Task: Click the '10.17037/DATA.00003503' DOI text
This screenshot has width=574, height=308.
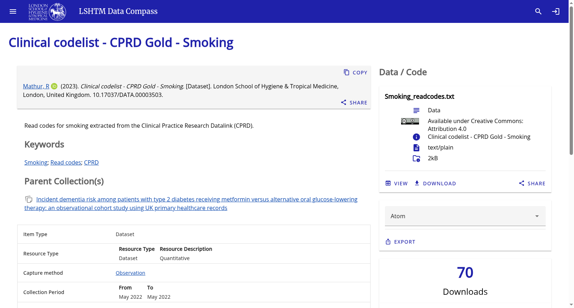Action: pos(128,95)
